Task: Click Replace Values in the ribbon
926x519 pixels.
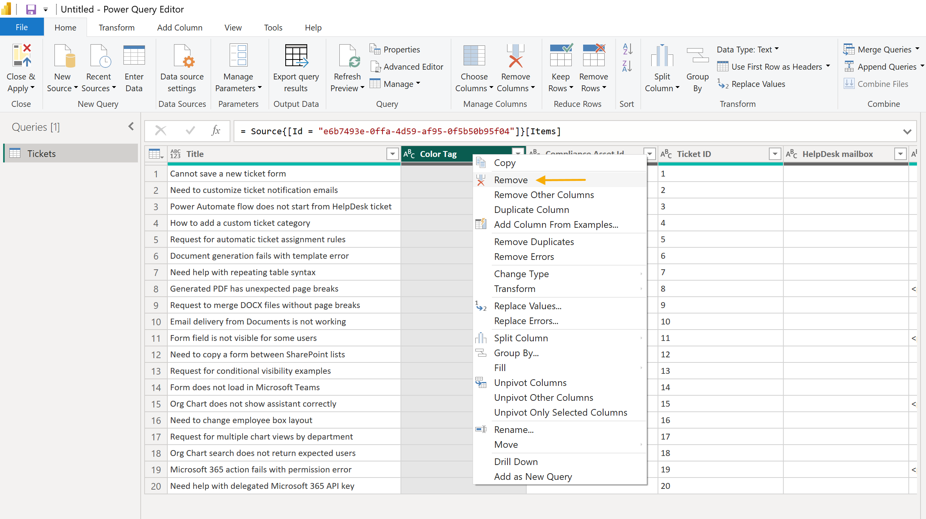Action: [752, 84]
